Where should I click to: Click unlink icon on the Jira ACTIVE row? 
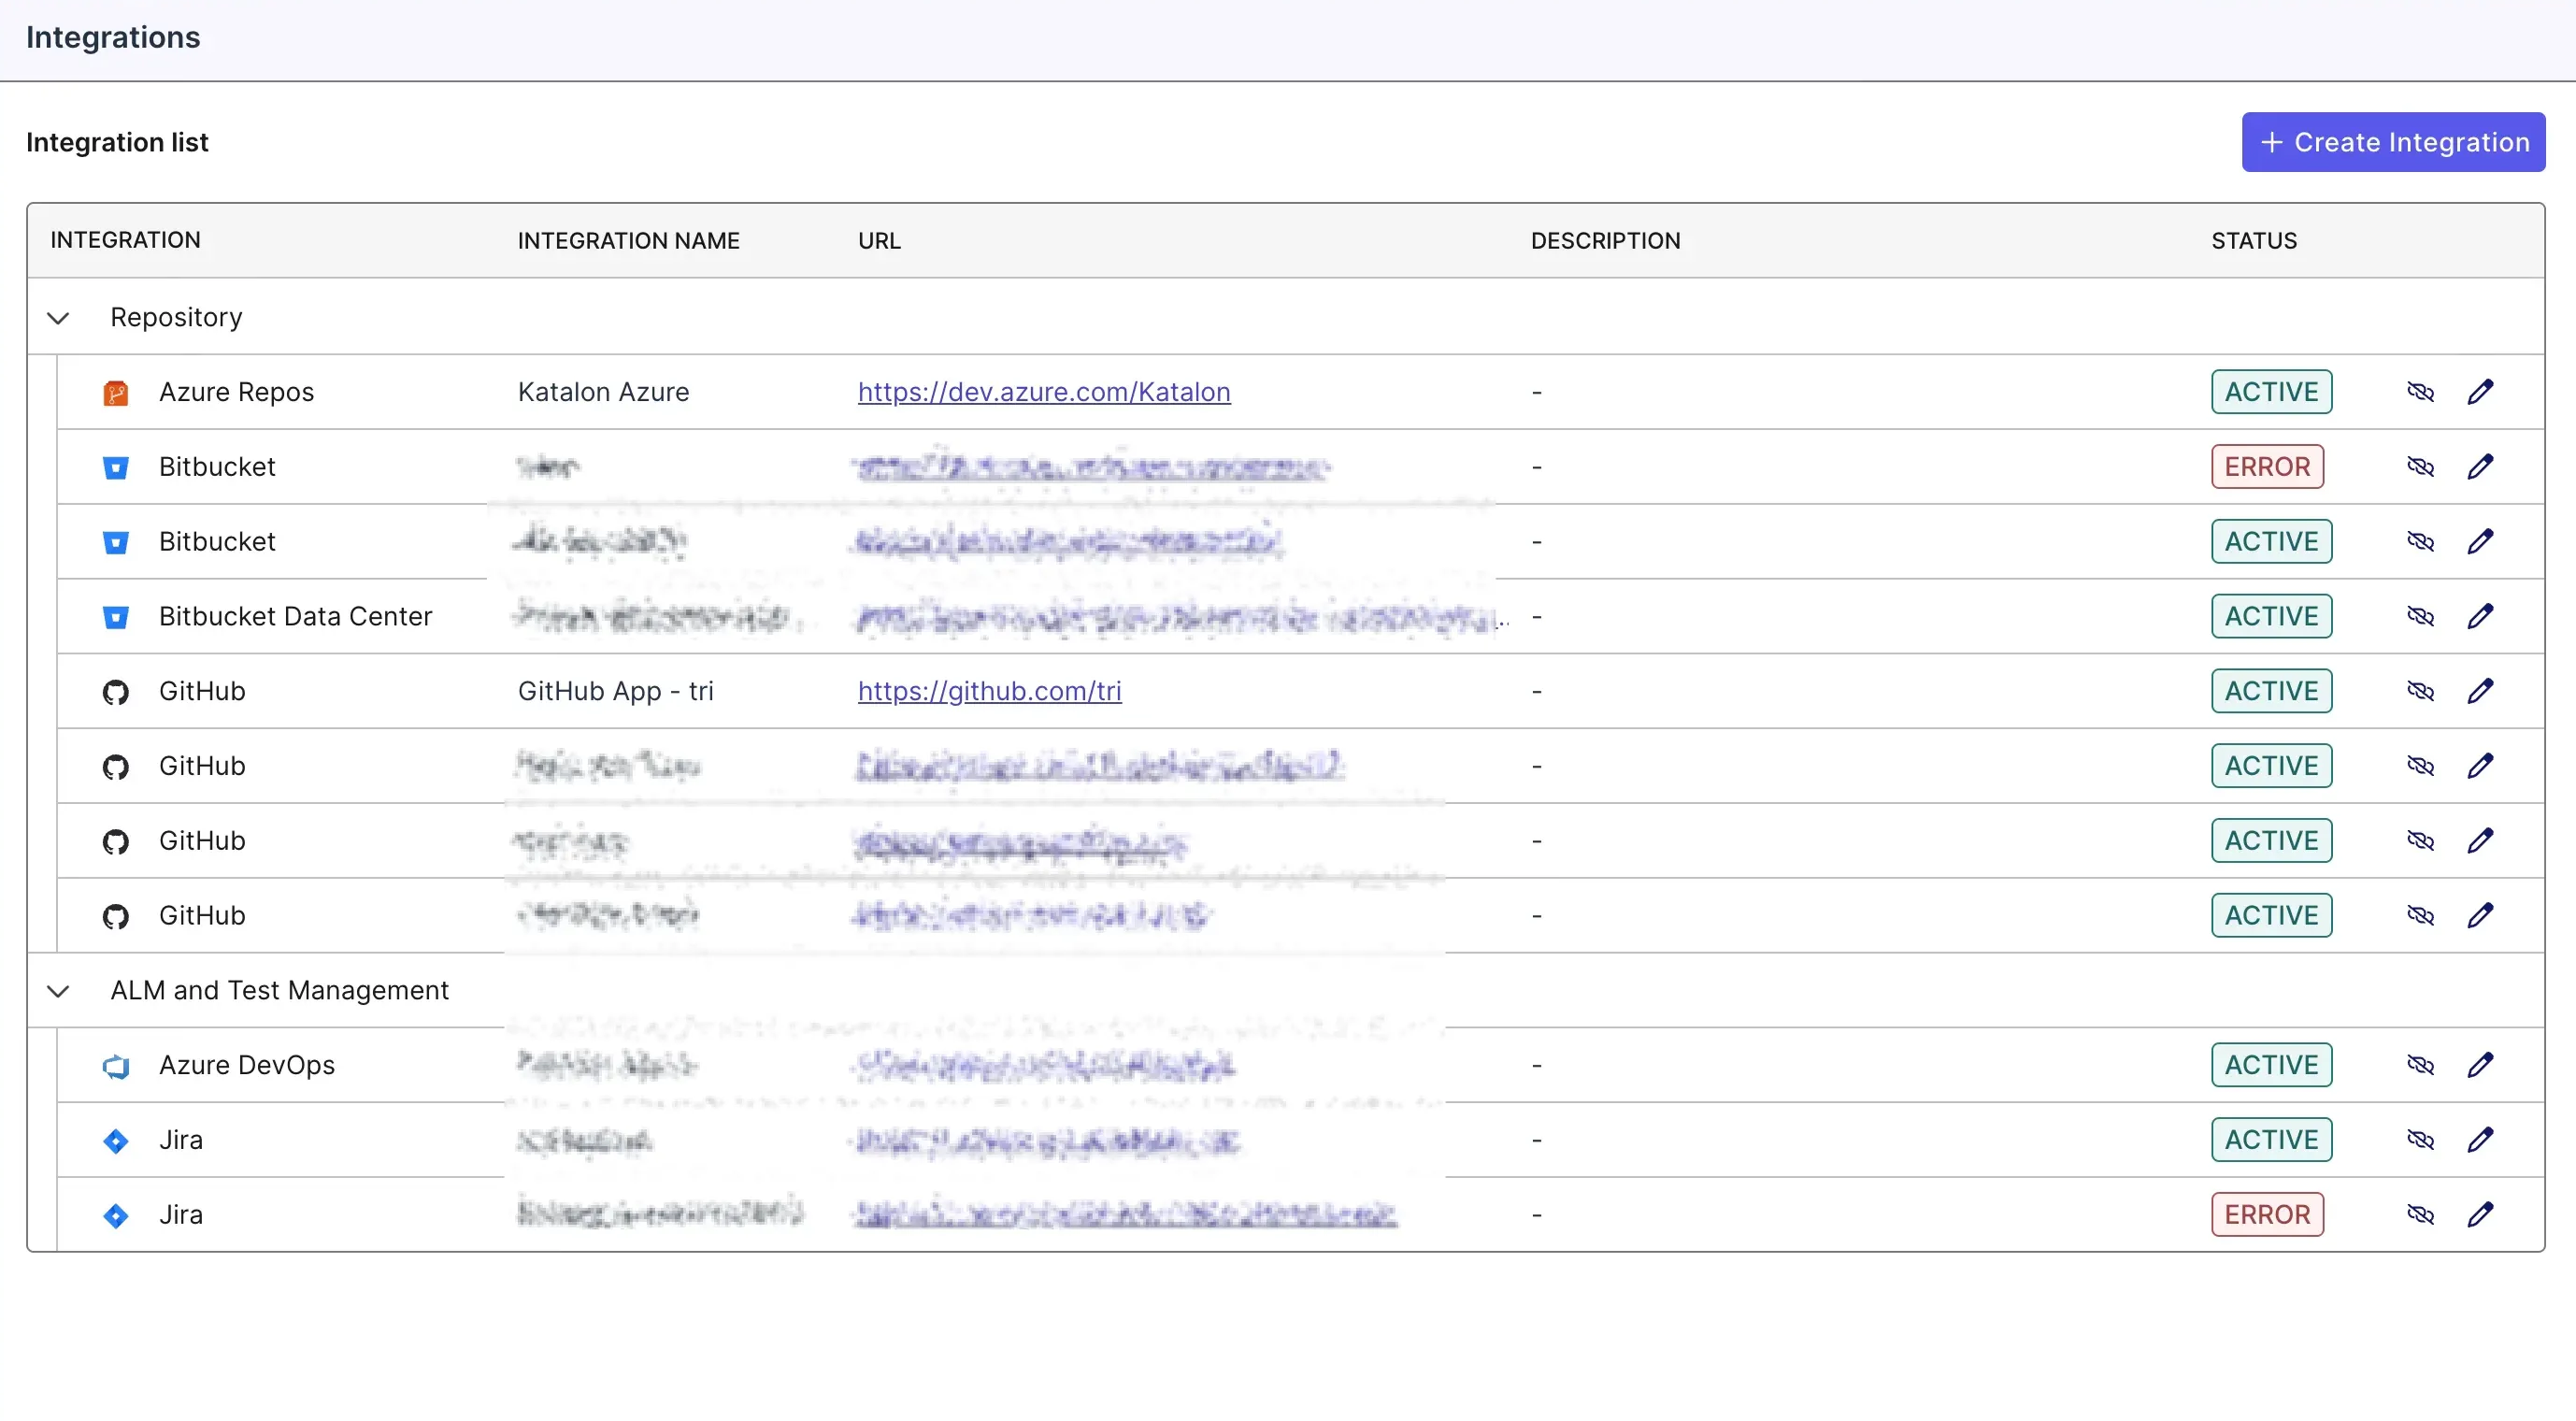(x=2419, y=1140)
